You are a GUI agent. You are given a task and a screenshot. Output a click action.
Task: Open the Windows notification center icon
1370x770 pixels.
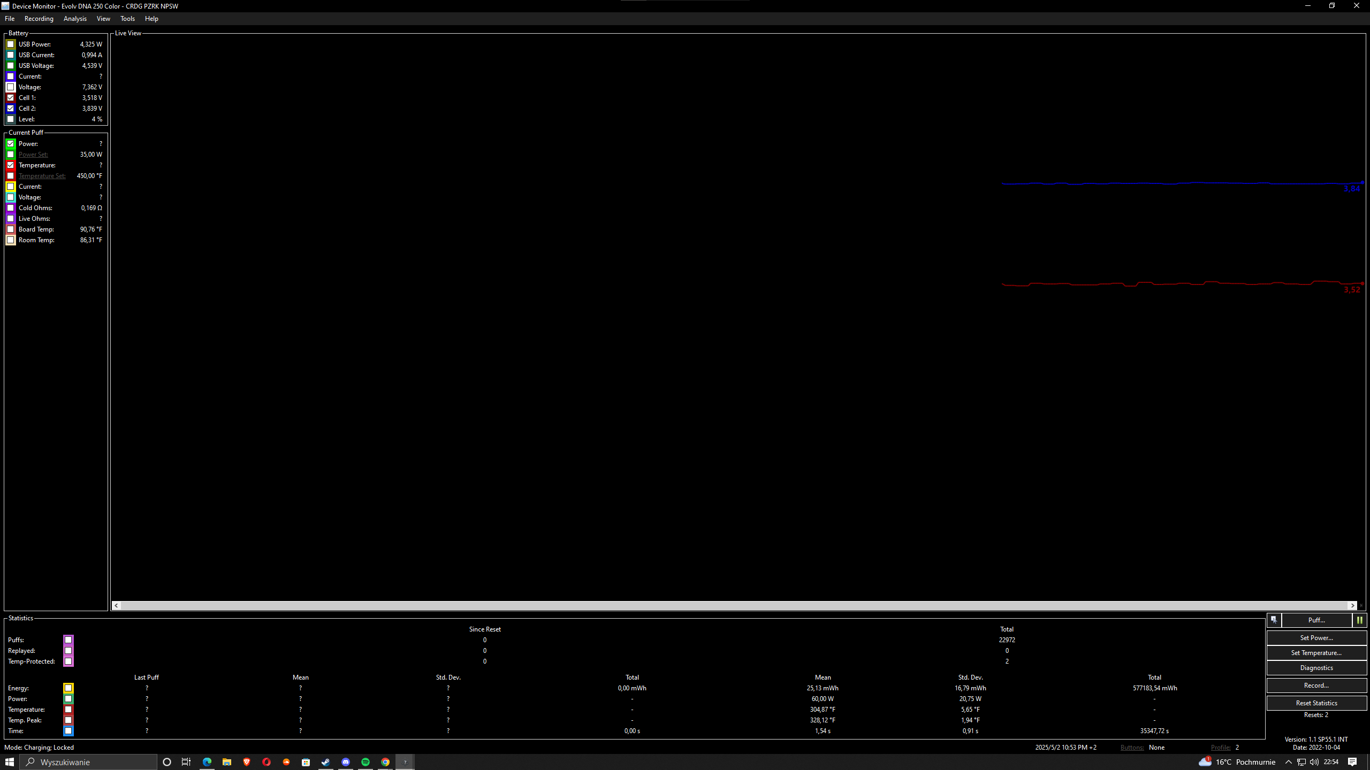1352,762
